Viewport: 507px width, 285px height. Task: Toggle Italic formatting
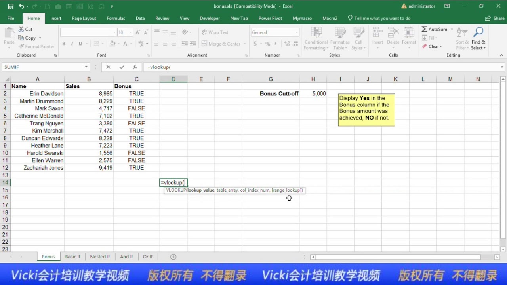(72, 44)
